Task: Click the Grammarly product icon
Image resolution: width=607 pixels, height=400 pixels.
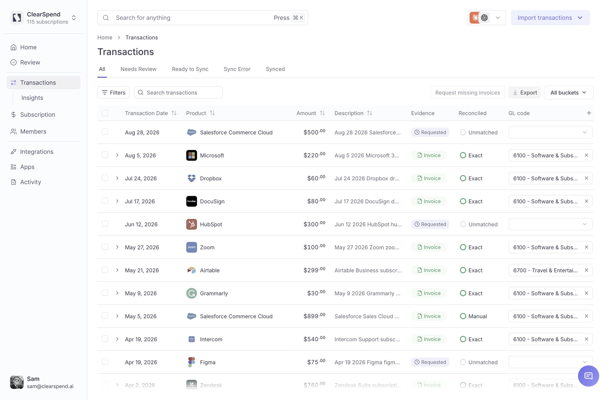Action: (192, 293)
